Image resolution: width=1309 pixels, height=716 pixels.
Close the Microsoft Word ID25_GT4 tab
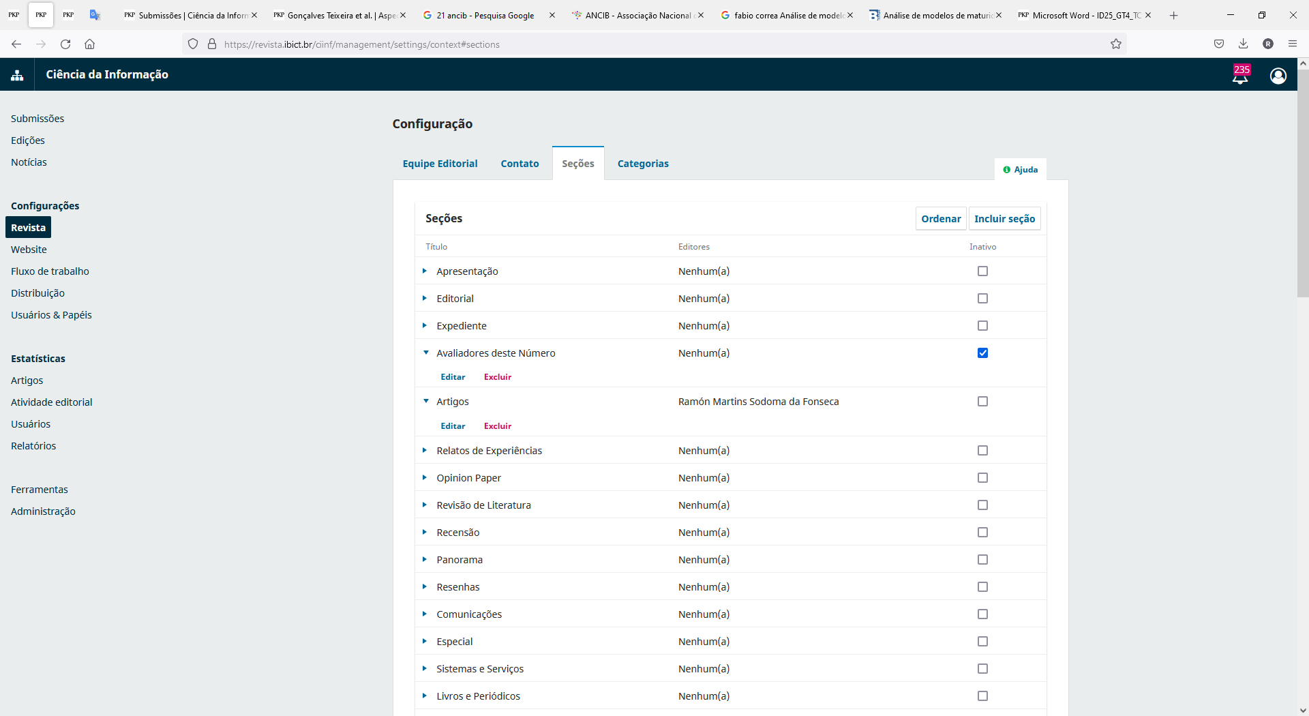(1148, 15)
